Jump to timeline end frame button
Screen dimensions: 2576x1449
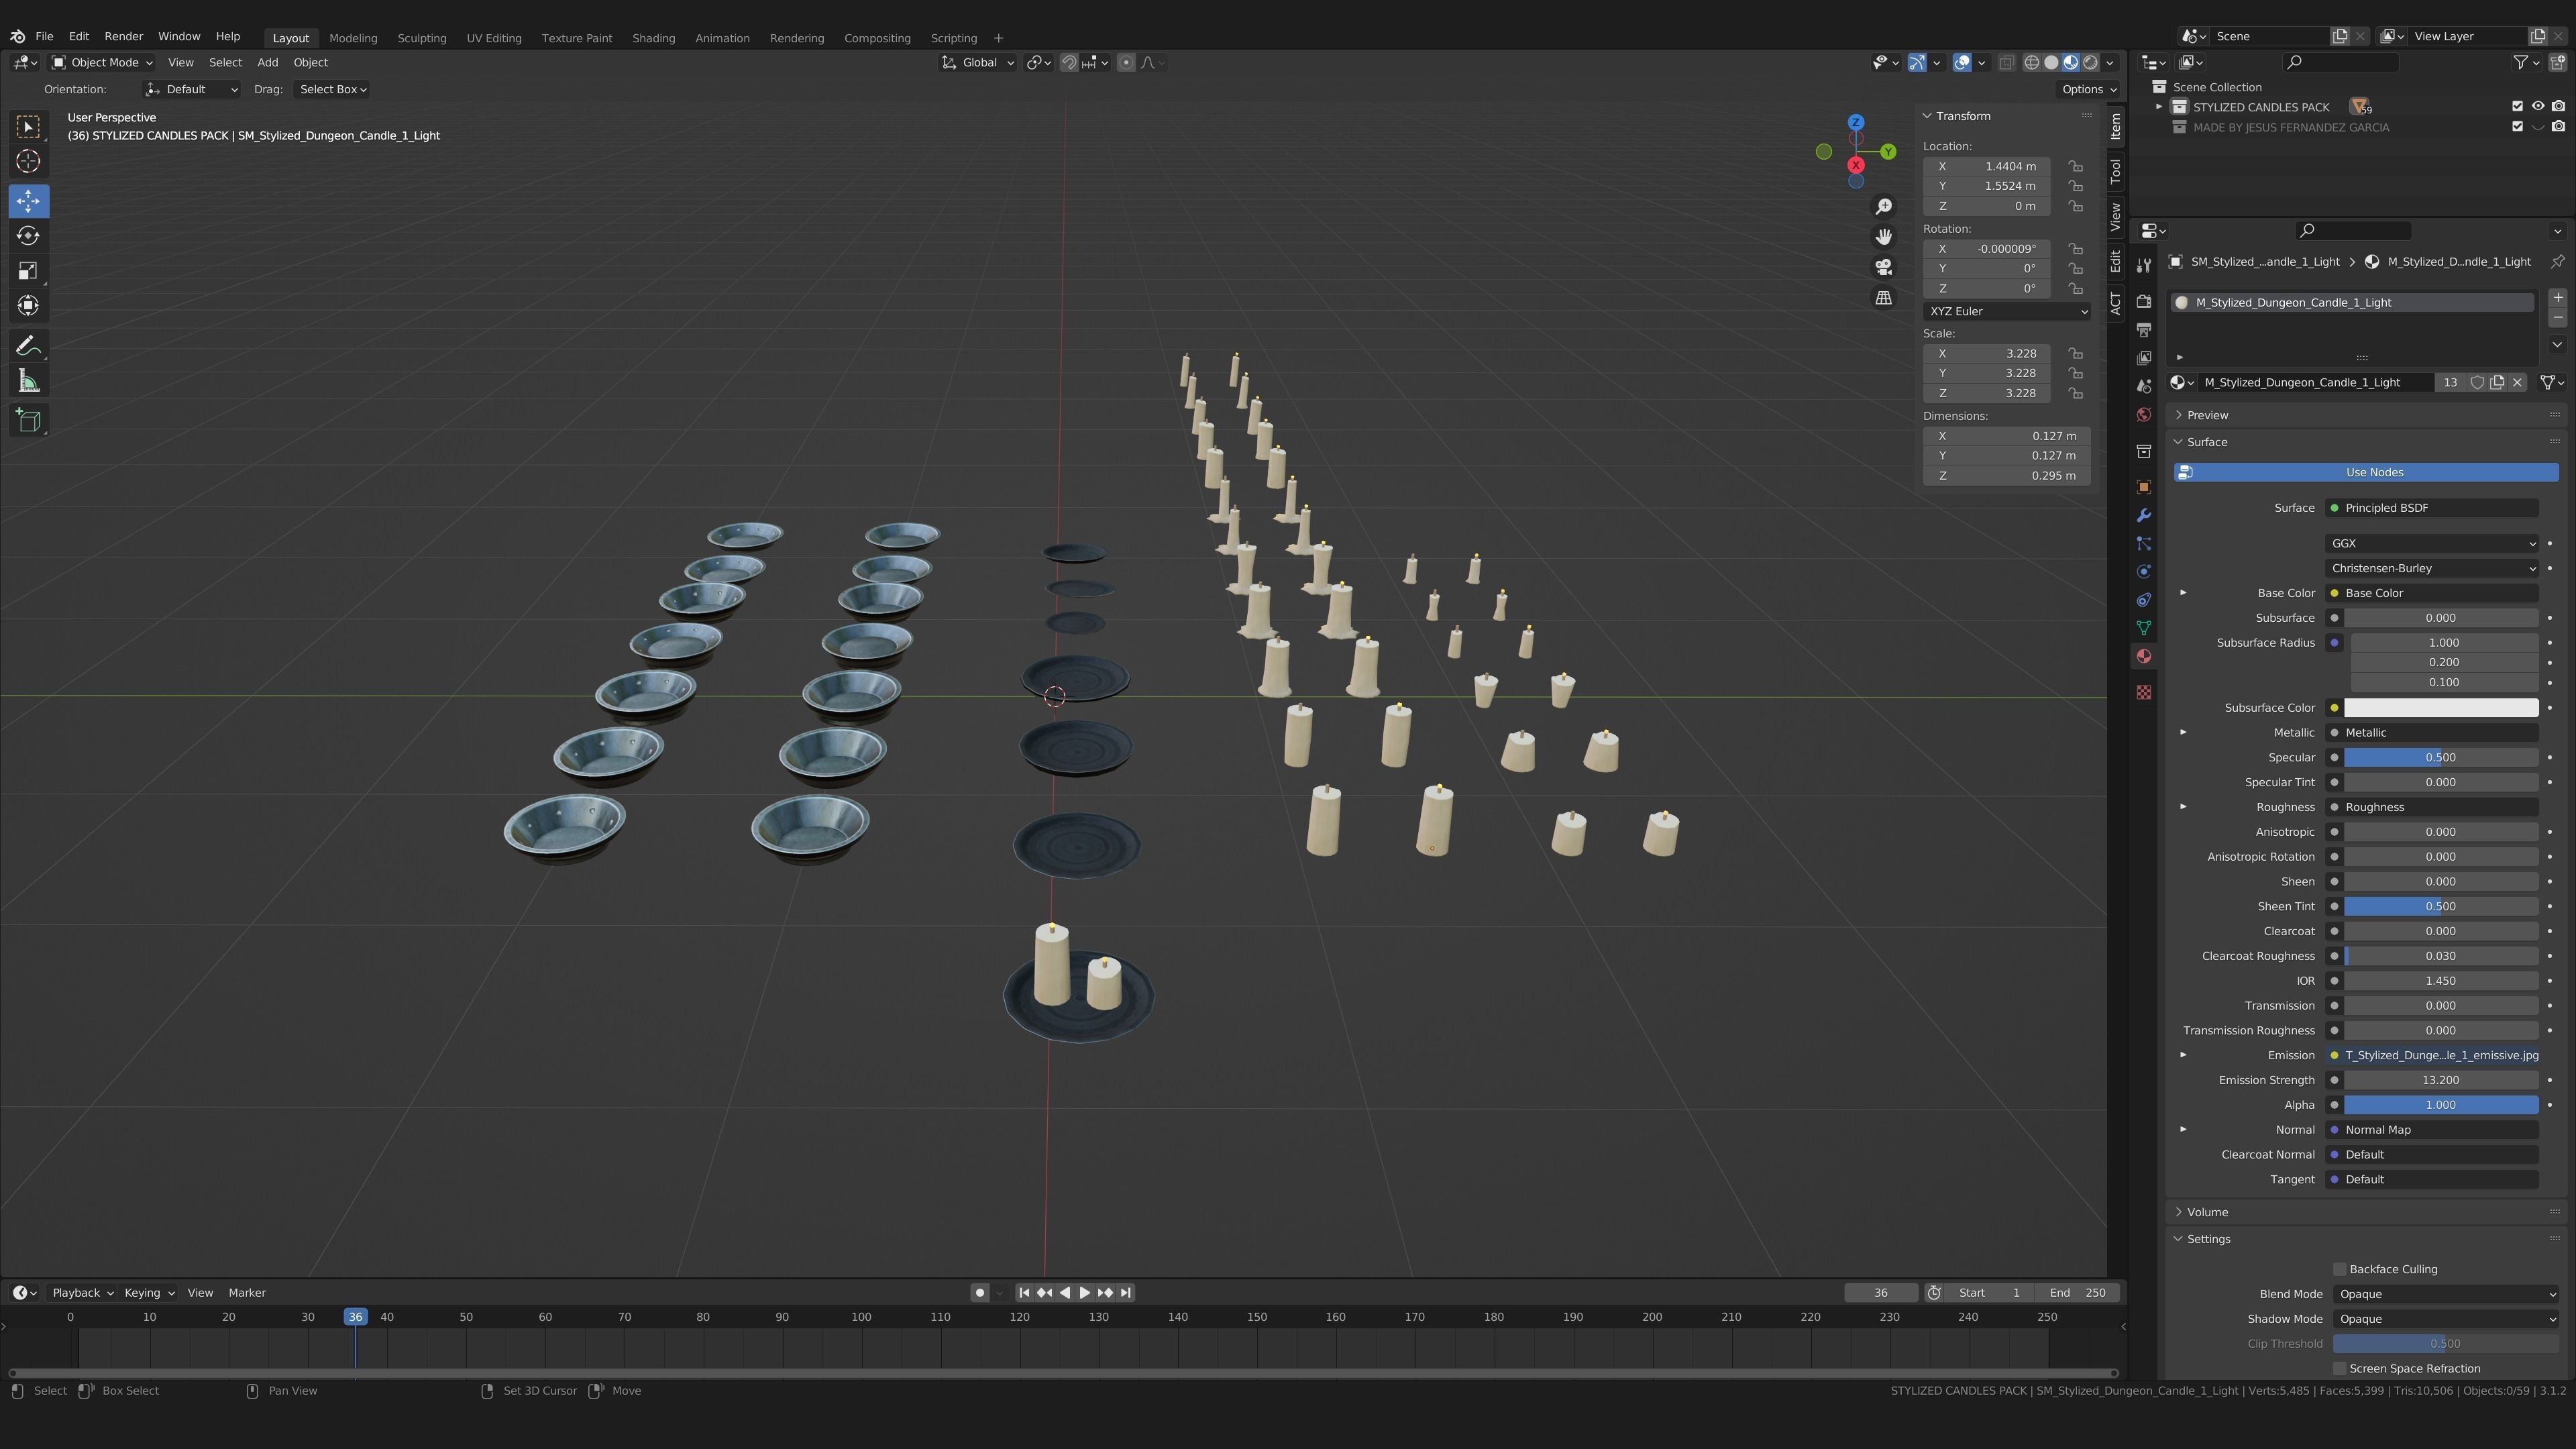coord(1126,1292)
